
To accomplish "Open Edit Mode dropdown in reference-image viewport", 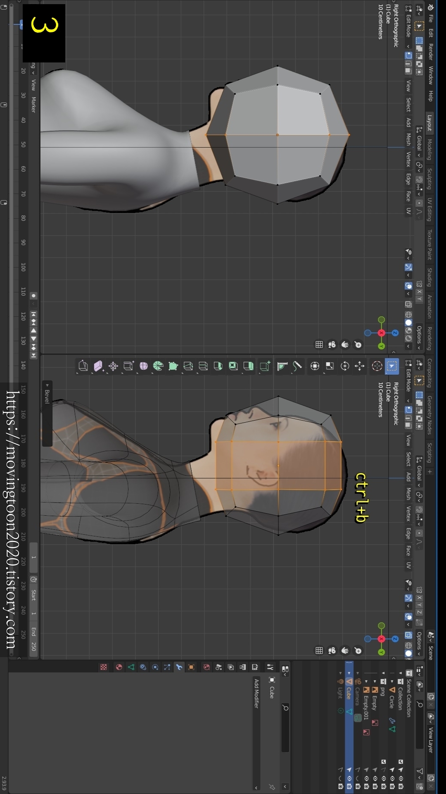I will 408,380.
